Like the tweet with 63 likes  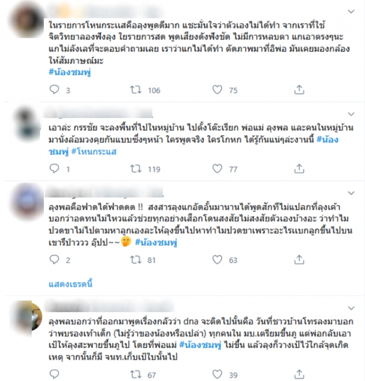[217, 259]
